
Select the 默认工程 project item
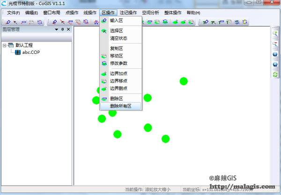click(x=24, y=45)
